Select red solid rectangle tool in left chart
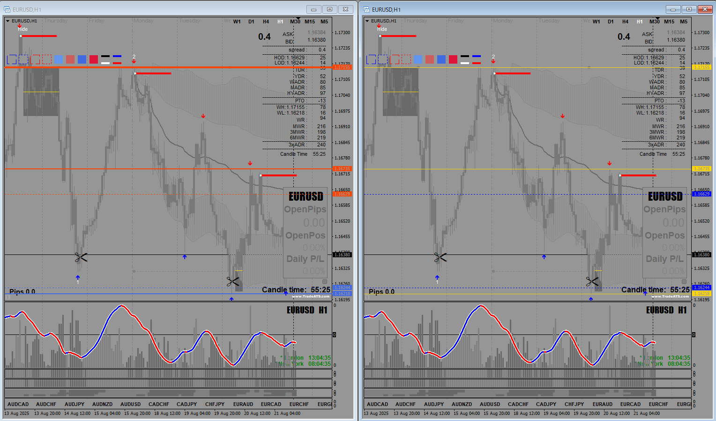Viewport: 716px width, 421px height. pyautogui.click(x=35, y=59)
